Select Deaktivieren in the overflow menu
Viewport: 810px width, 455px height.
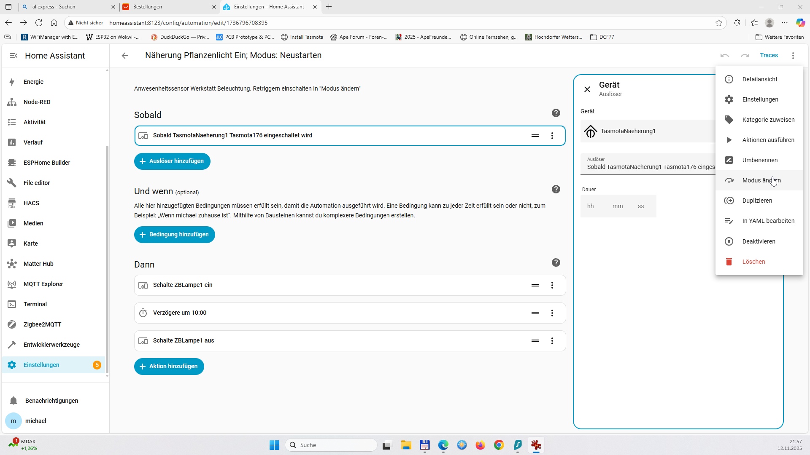(x=759, y=241)
